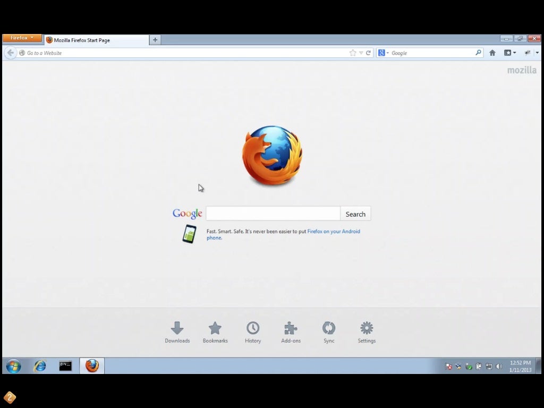544x408 pixels.
Task: Expand the address bar history dropdown arrow
Action: coord(361,53)
